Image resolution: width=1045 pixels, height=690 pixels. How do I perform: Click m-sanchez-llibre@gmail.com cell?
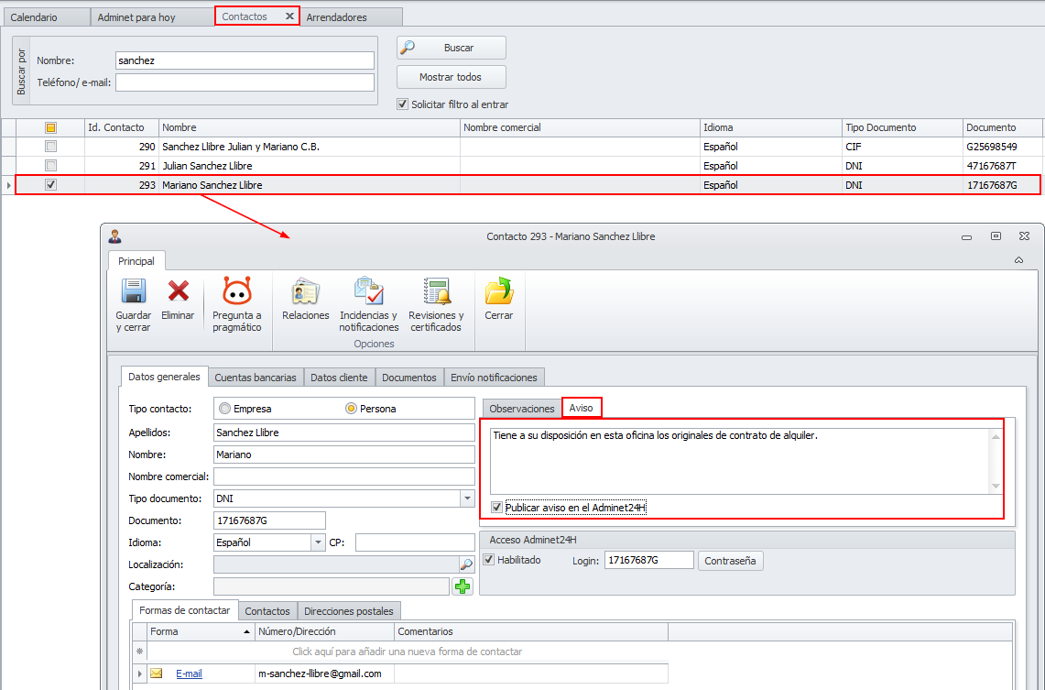point(324,674)
